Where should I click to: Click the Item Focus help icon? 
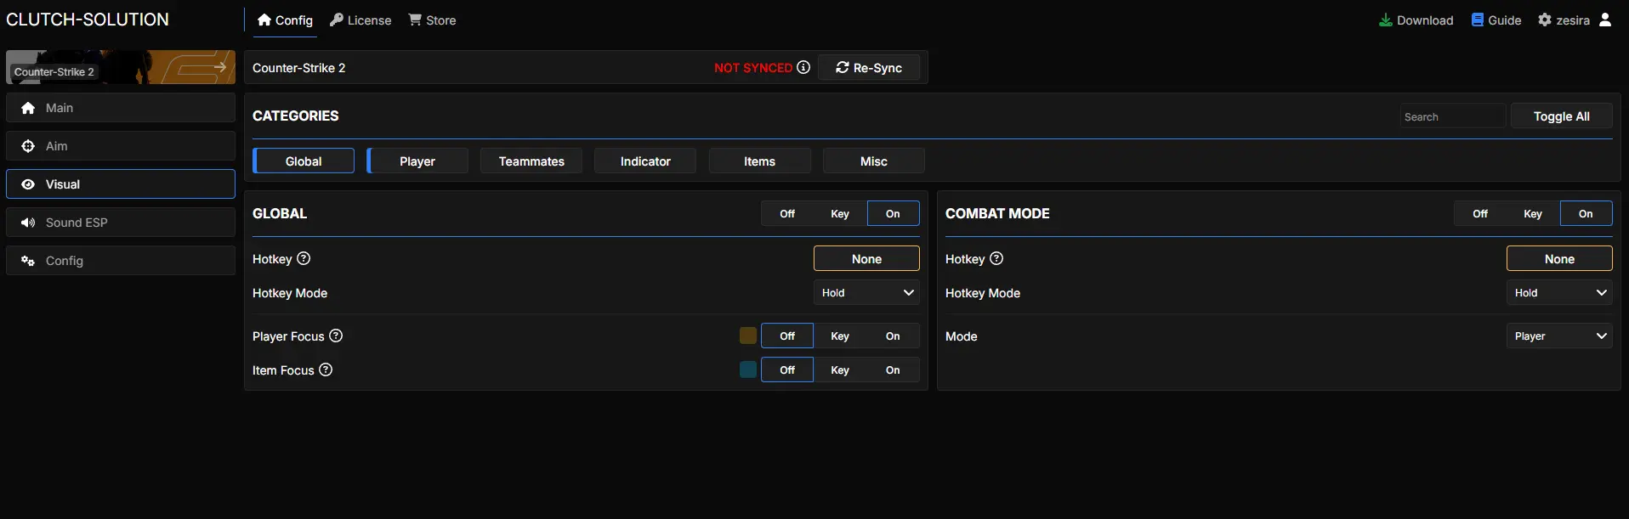[x=326, y=370]
